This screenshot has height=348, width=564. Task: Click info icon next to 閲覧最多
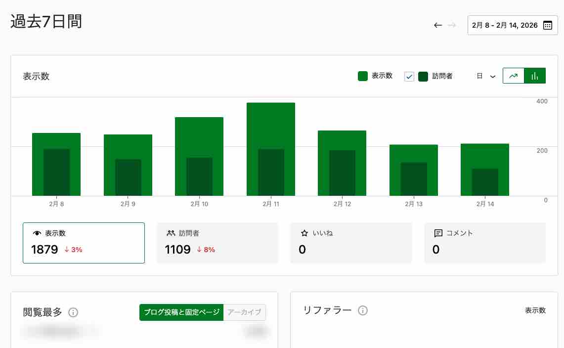pyautogui.click(x=73, y=312)
